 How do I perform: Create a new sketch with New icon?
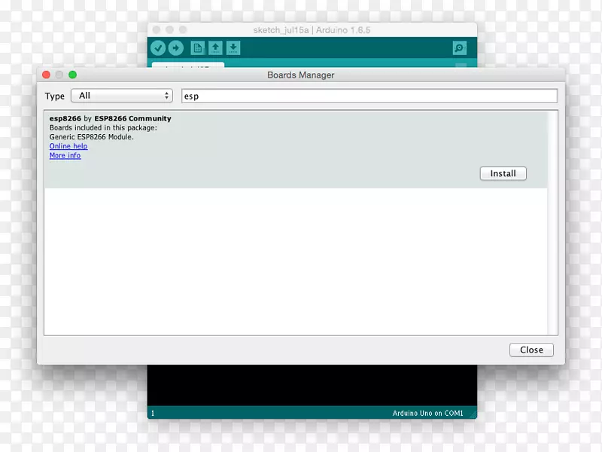197,48
